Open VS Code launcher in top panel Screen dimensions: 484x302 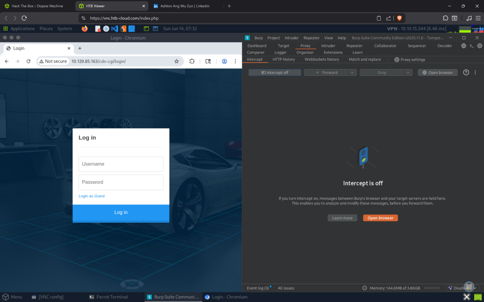pyautogui.click(x=114, y=29)
